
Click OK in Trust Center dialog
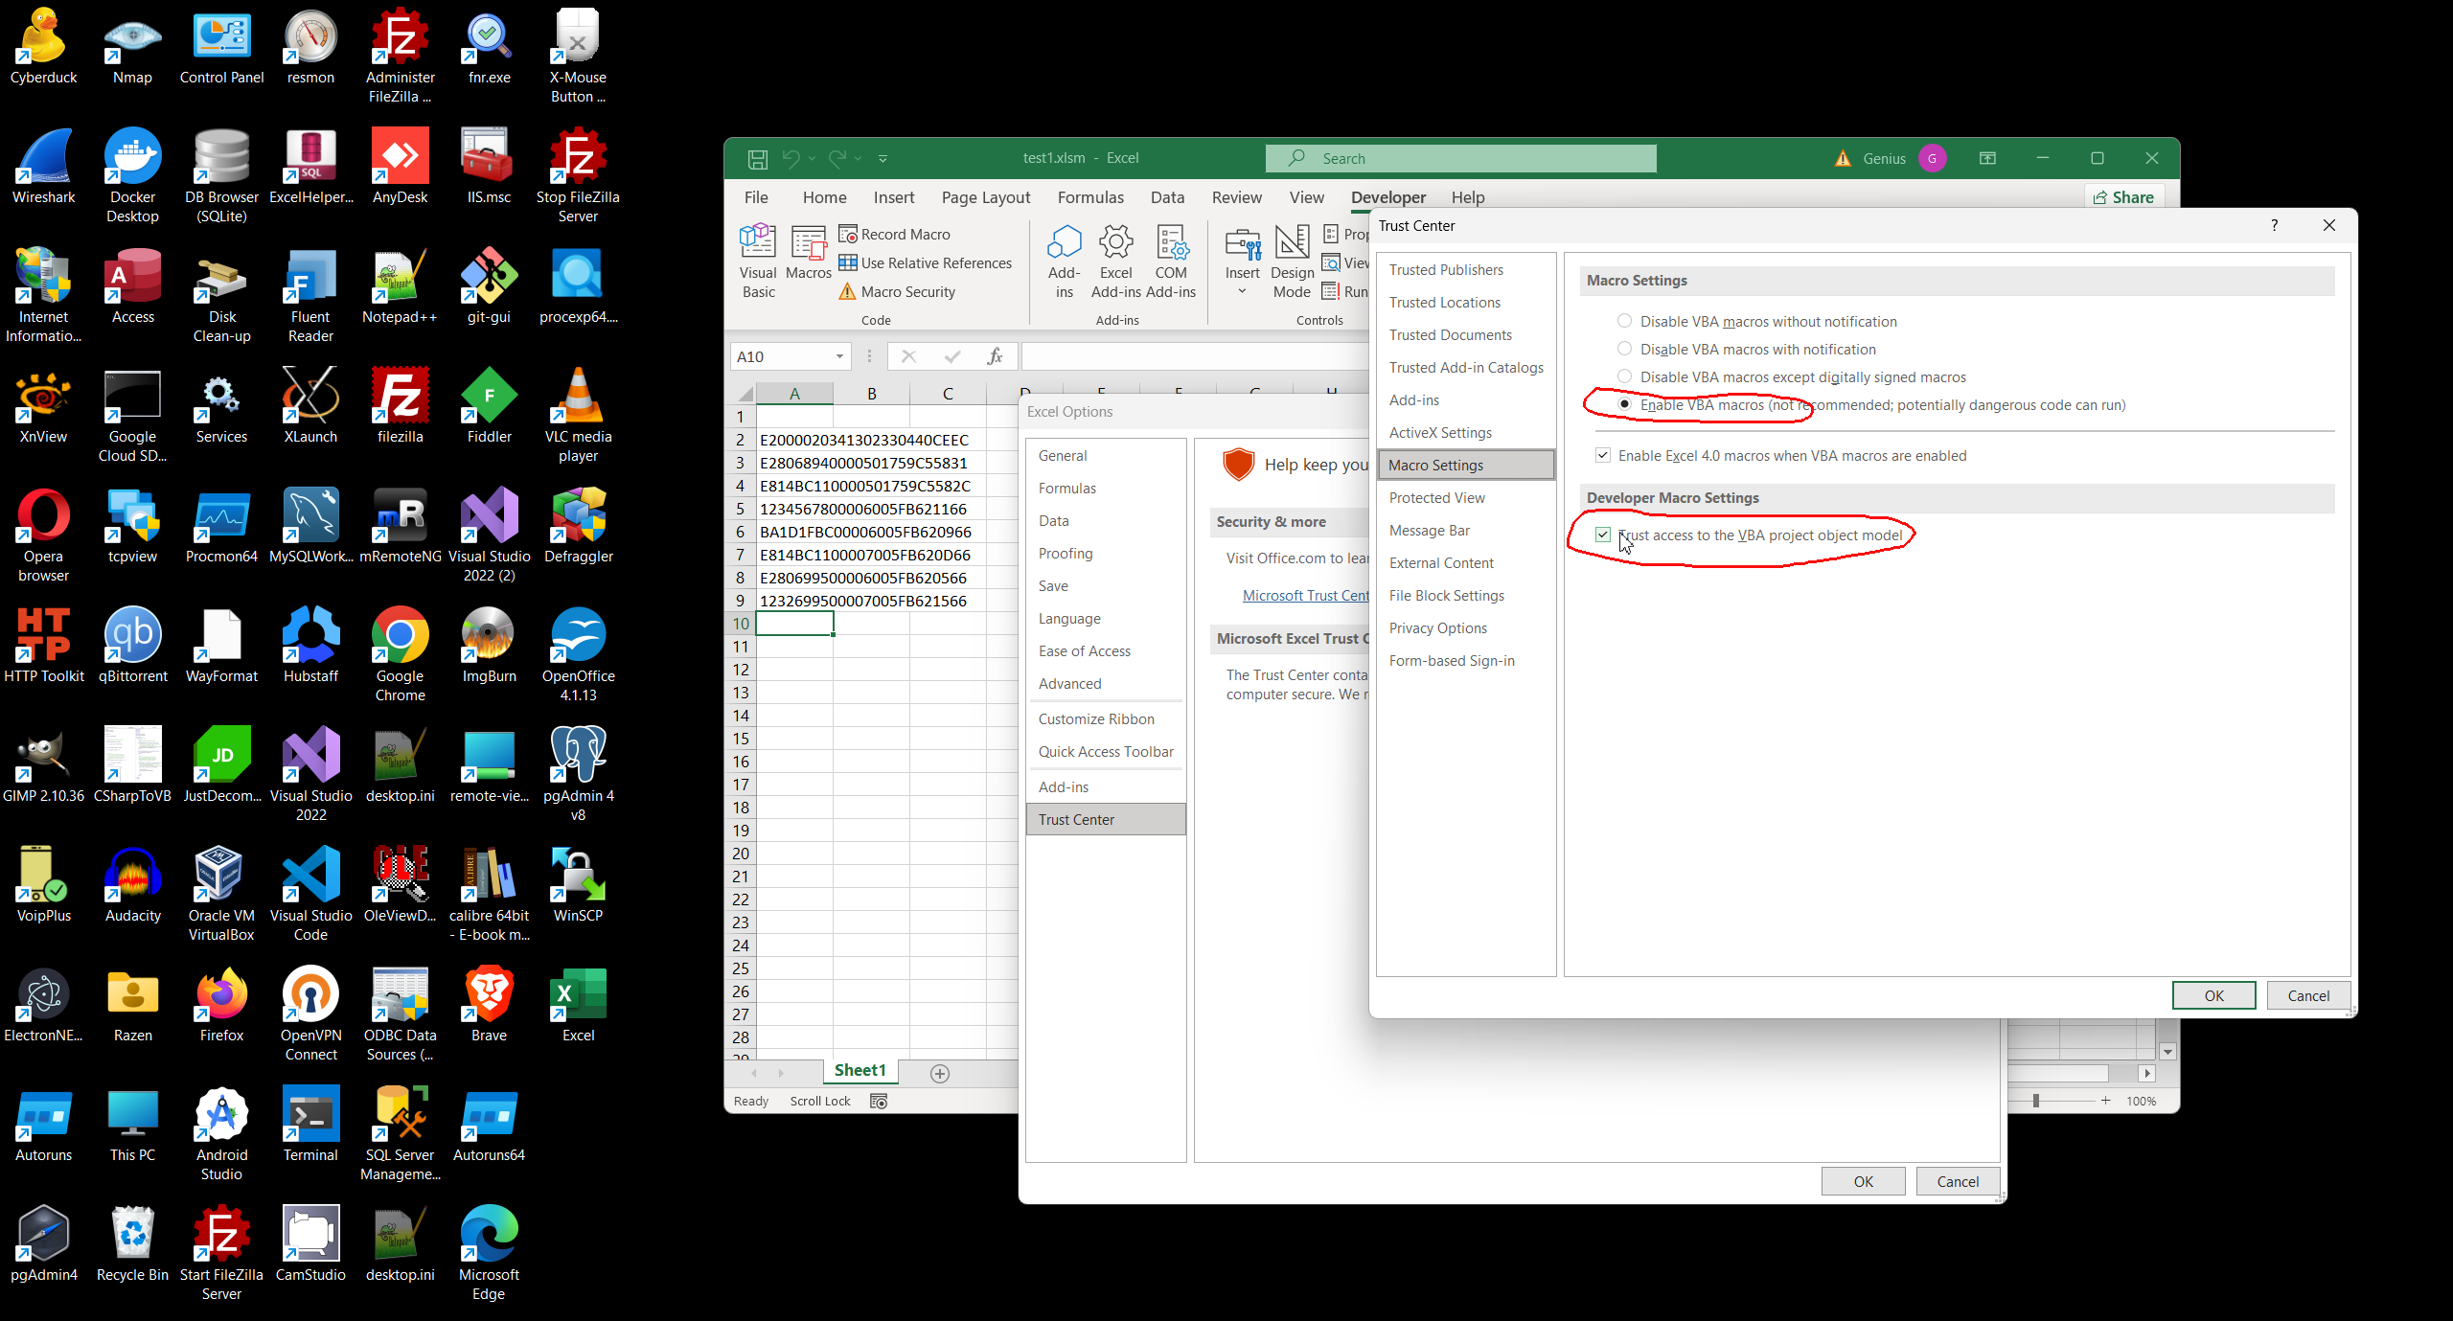tap(2213, 995)
